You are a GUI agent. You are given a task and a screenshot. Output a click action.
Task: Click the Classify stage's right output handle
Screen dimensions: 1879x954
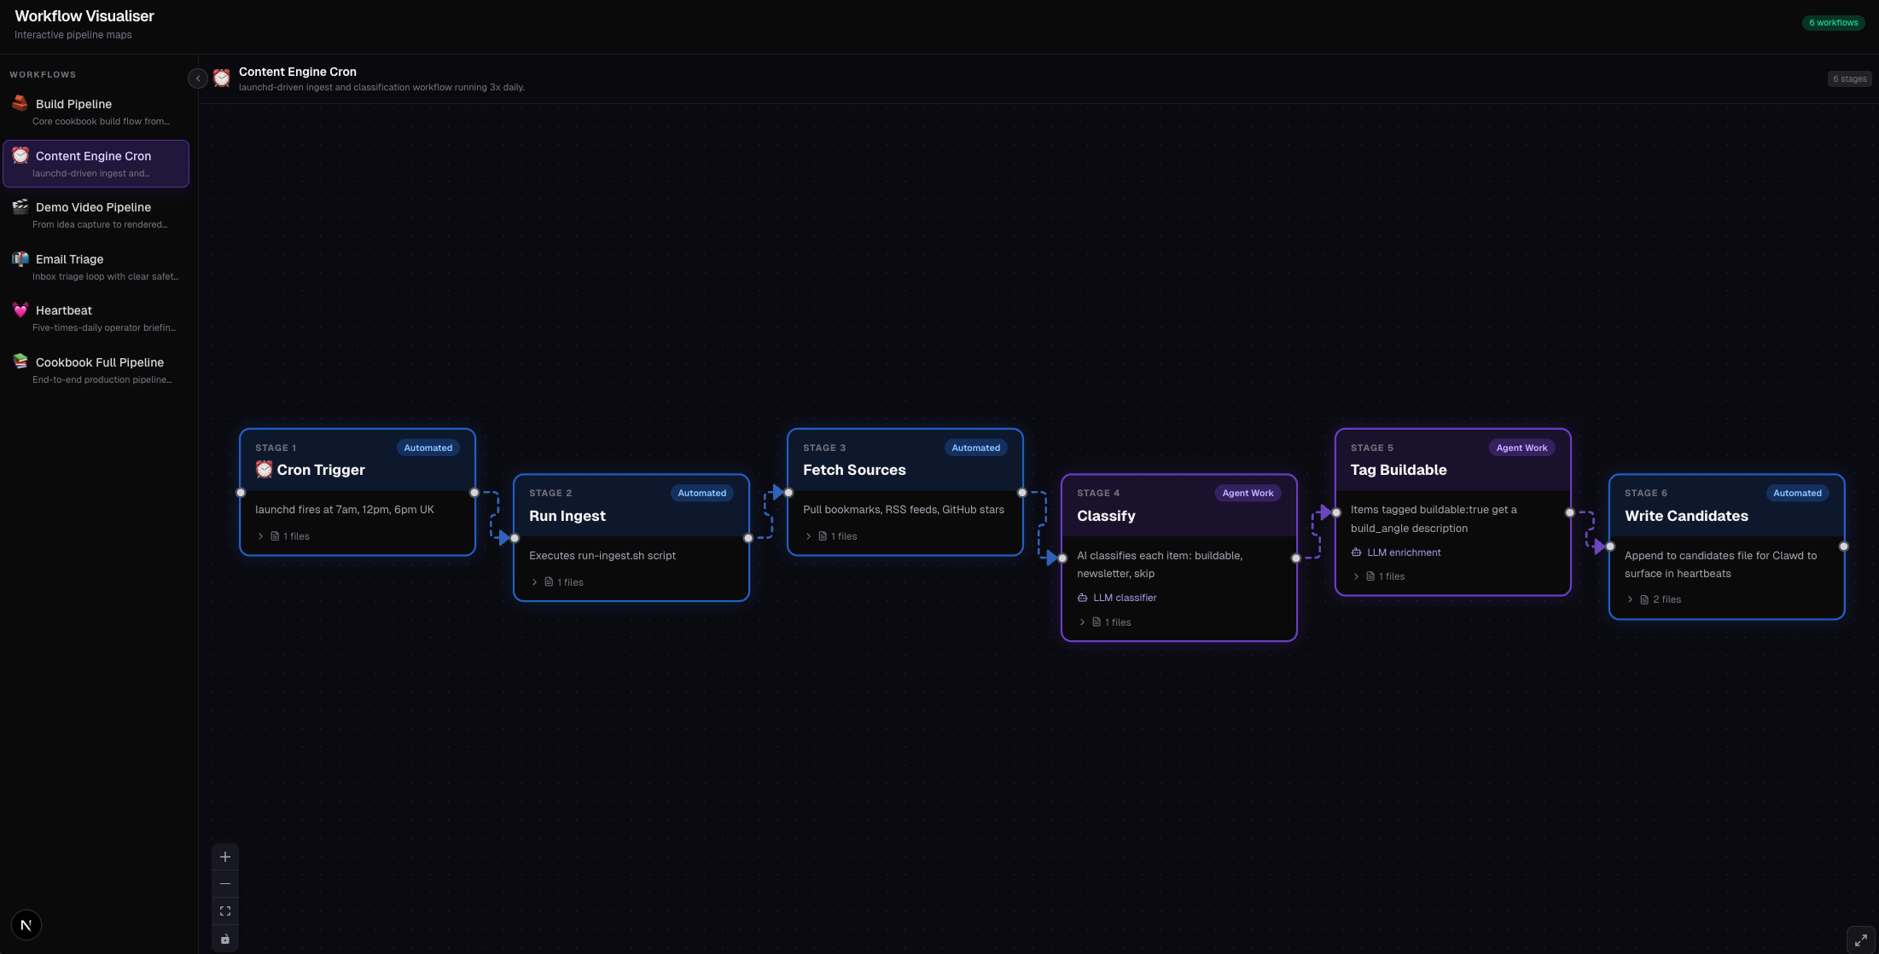(x=1296, y=558)
